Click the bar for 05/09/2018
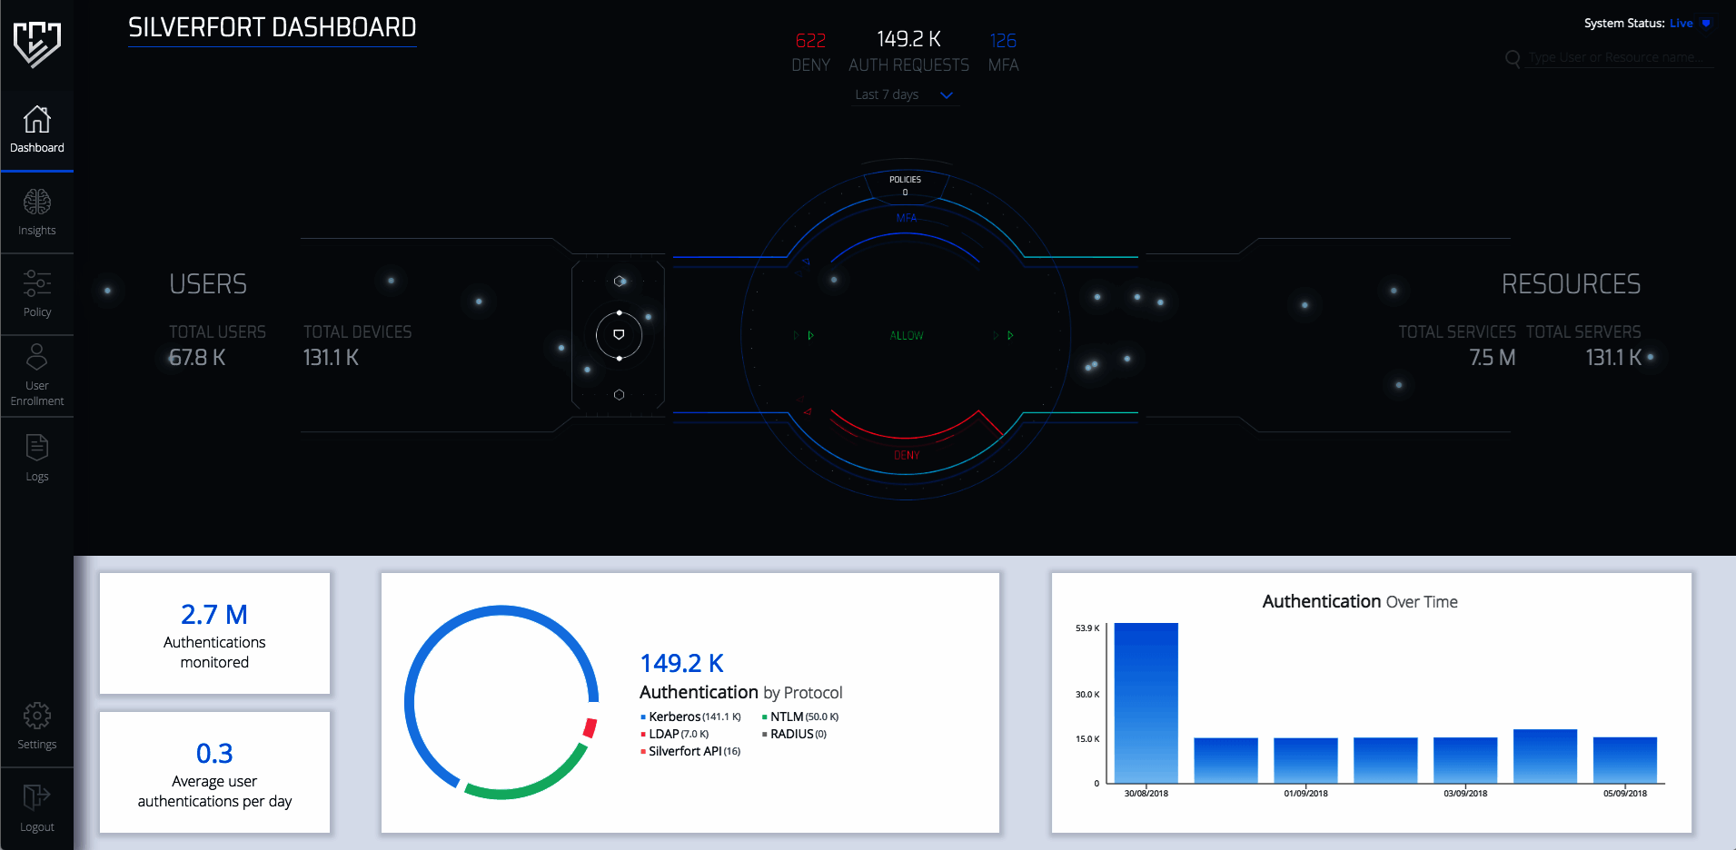 click(1625, 760)
